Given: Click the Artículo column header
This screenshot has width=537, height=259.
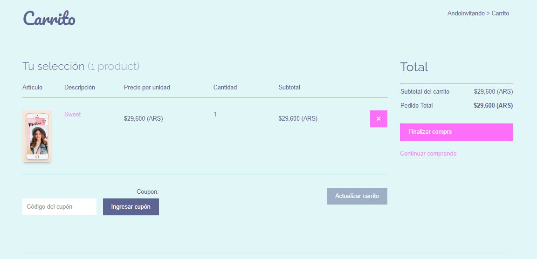Looking at the screenshot, I should (32, 88).
